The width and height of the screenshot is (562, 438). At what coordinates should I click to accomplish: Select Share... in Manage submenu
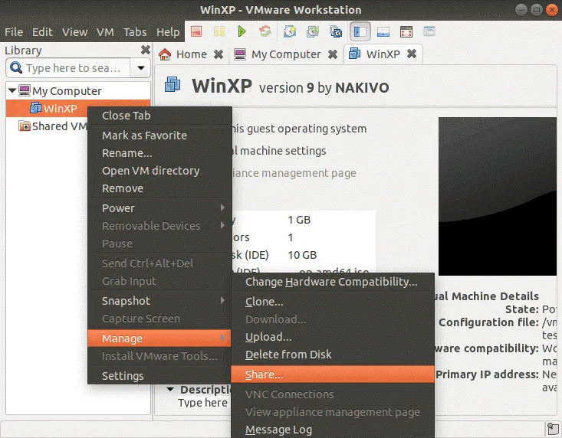264,374
